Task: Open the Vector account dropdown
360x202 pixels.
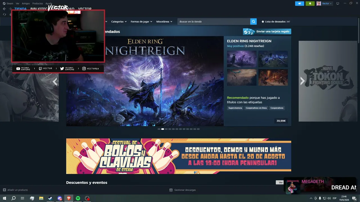Action: pos(327,4)
